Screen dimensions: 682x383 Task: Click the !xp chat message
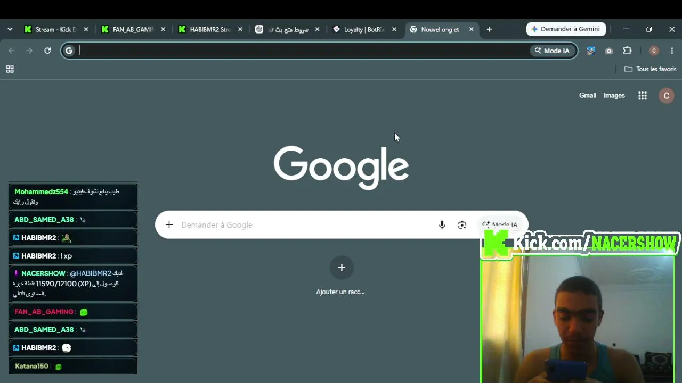(x=67, y=256)
